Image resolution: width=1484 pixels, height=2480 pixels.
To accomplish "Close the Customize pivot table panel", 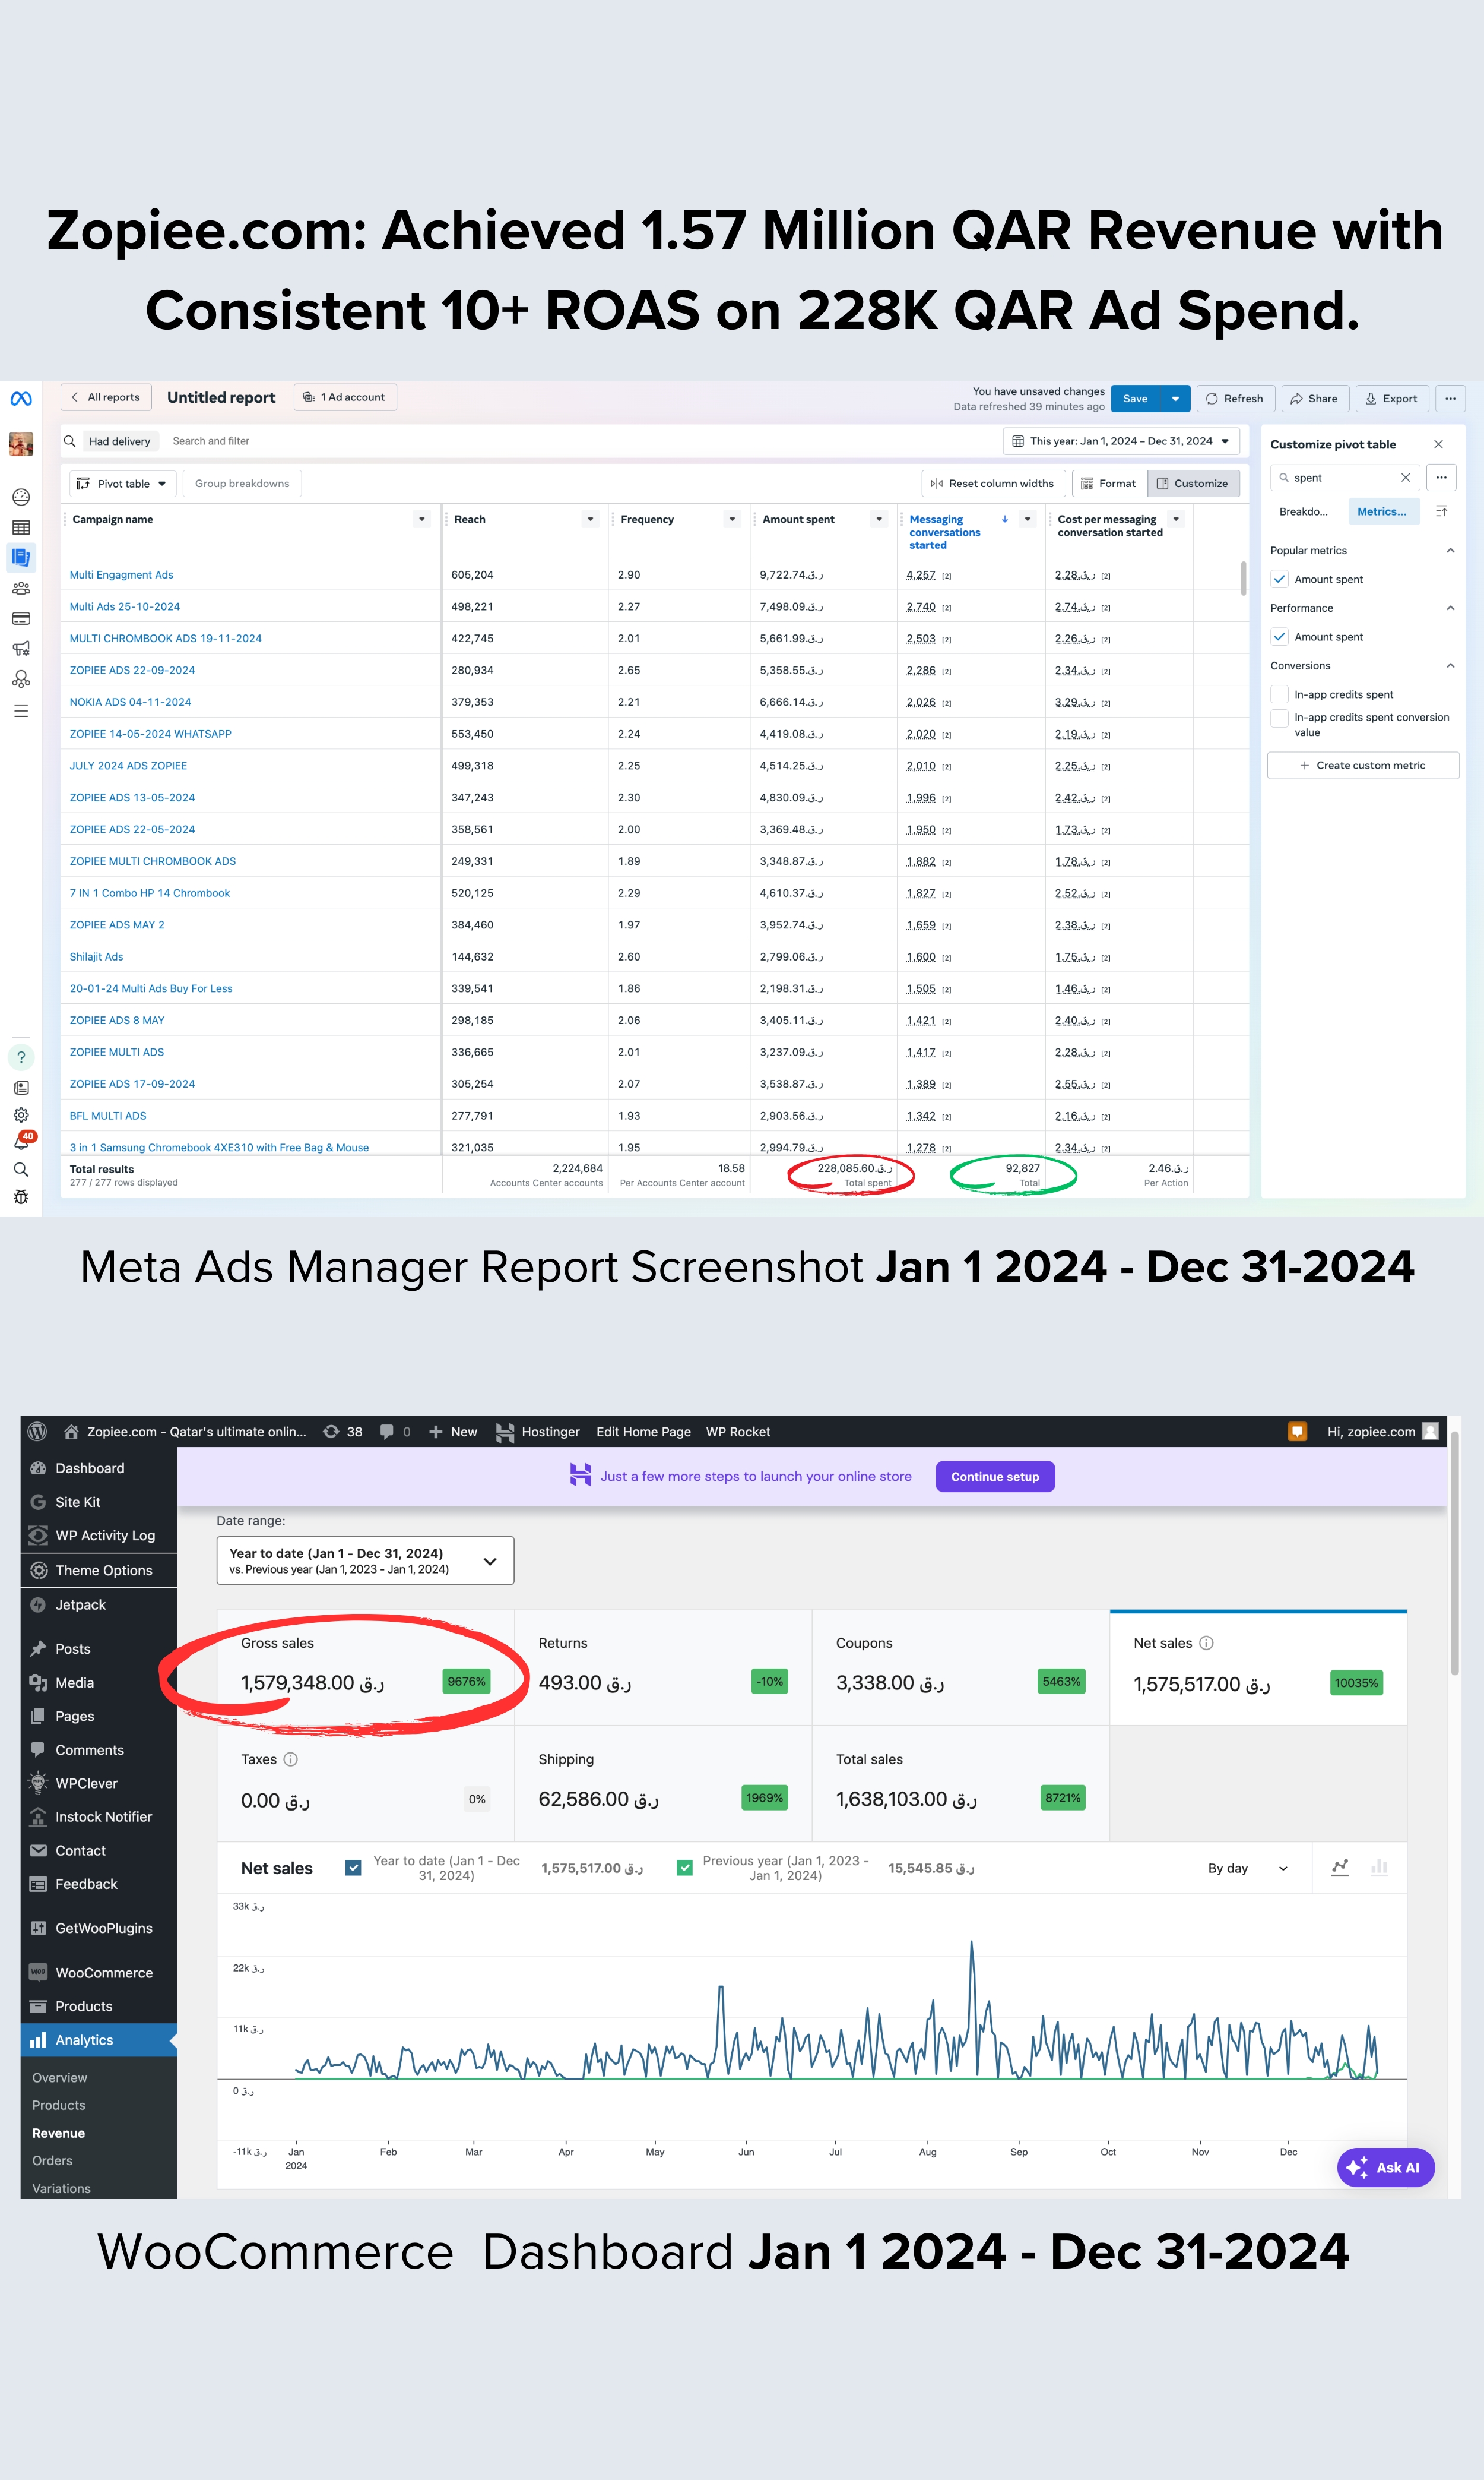I will (1438, 444).
